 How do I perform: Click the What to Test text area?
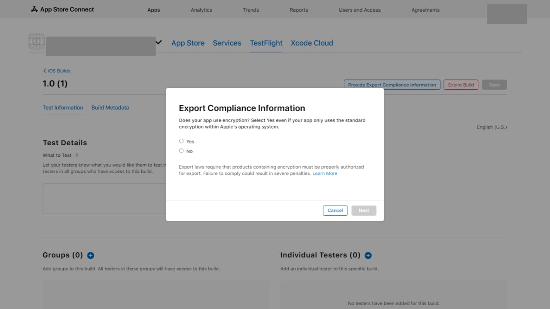[x=104, y=199]
